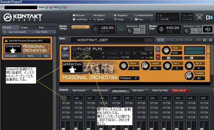Show the Keyboard panel
214x130 pixels.
click(x=123, y=15)
